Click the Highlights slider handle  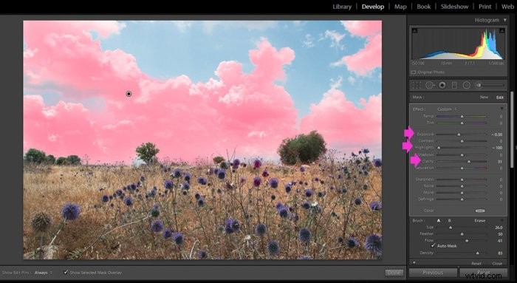tap(439, 148)
